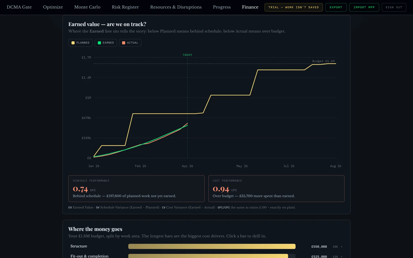Open the Monte Carlo tab
The width and height of the screenshot is (413, 258).
point(87,7)
